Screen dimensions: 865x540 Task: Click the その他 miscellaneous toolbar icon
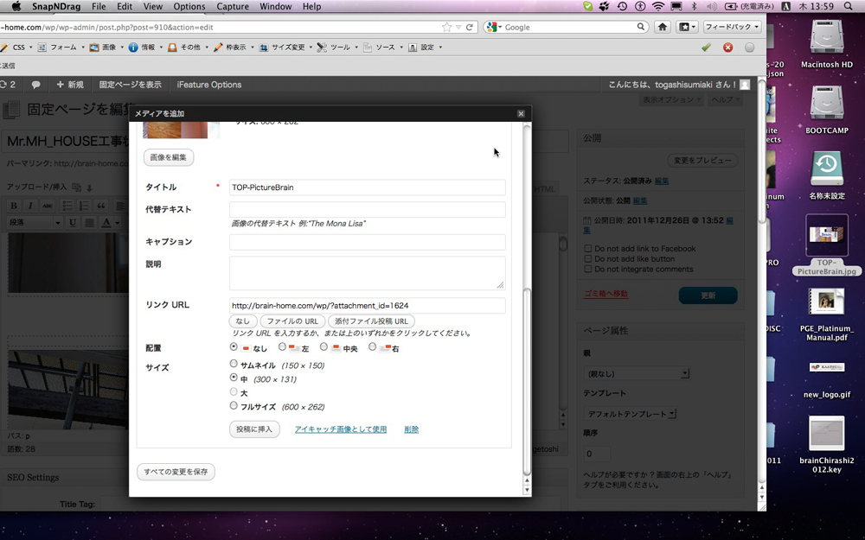click(x=172, y=48)
